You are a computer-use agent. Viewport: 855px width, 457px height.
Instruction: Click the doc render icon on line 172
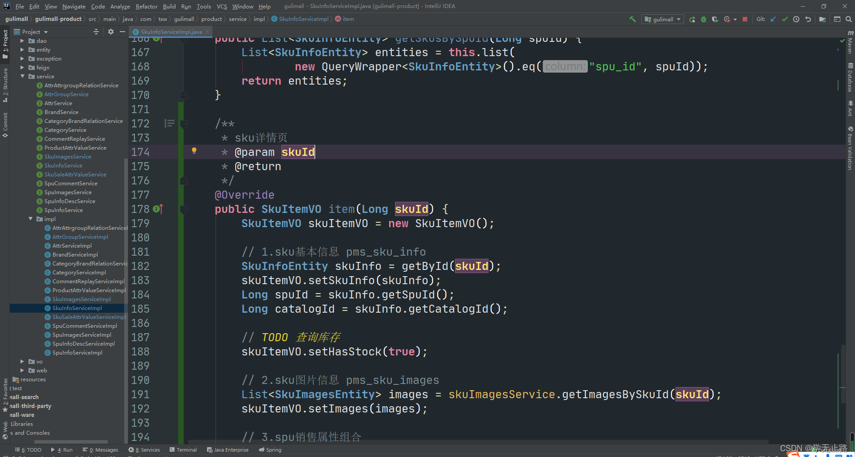point(169,123)
